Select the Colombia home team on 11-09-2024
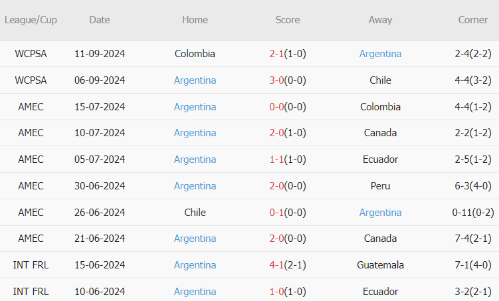Image resolution: width=499 pixels, height=301 pixels. tap(195, 54)
